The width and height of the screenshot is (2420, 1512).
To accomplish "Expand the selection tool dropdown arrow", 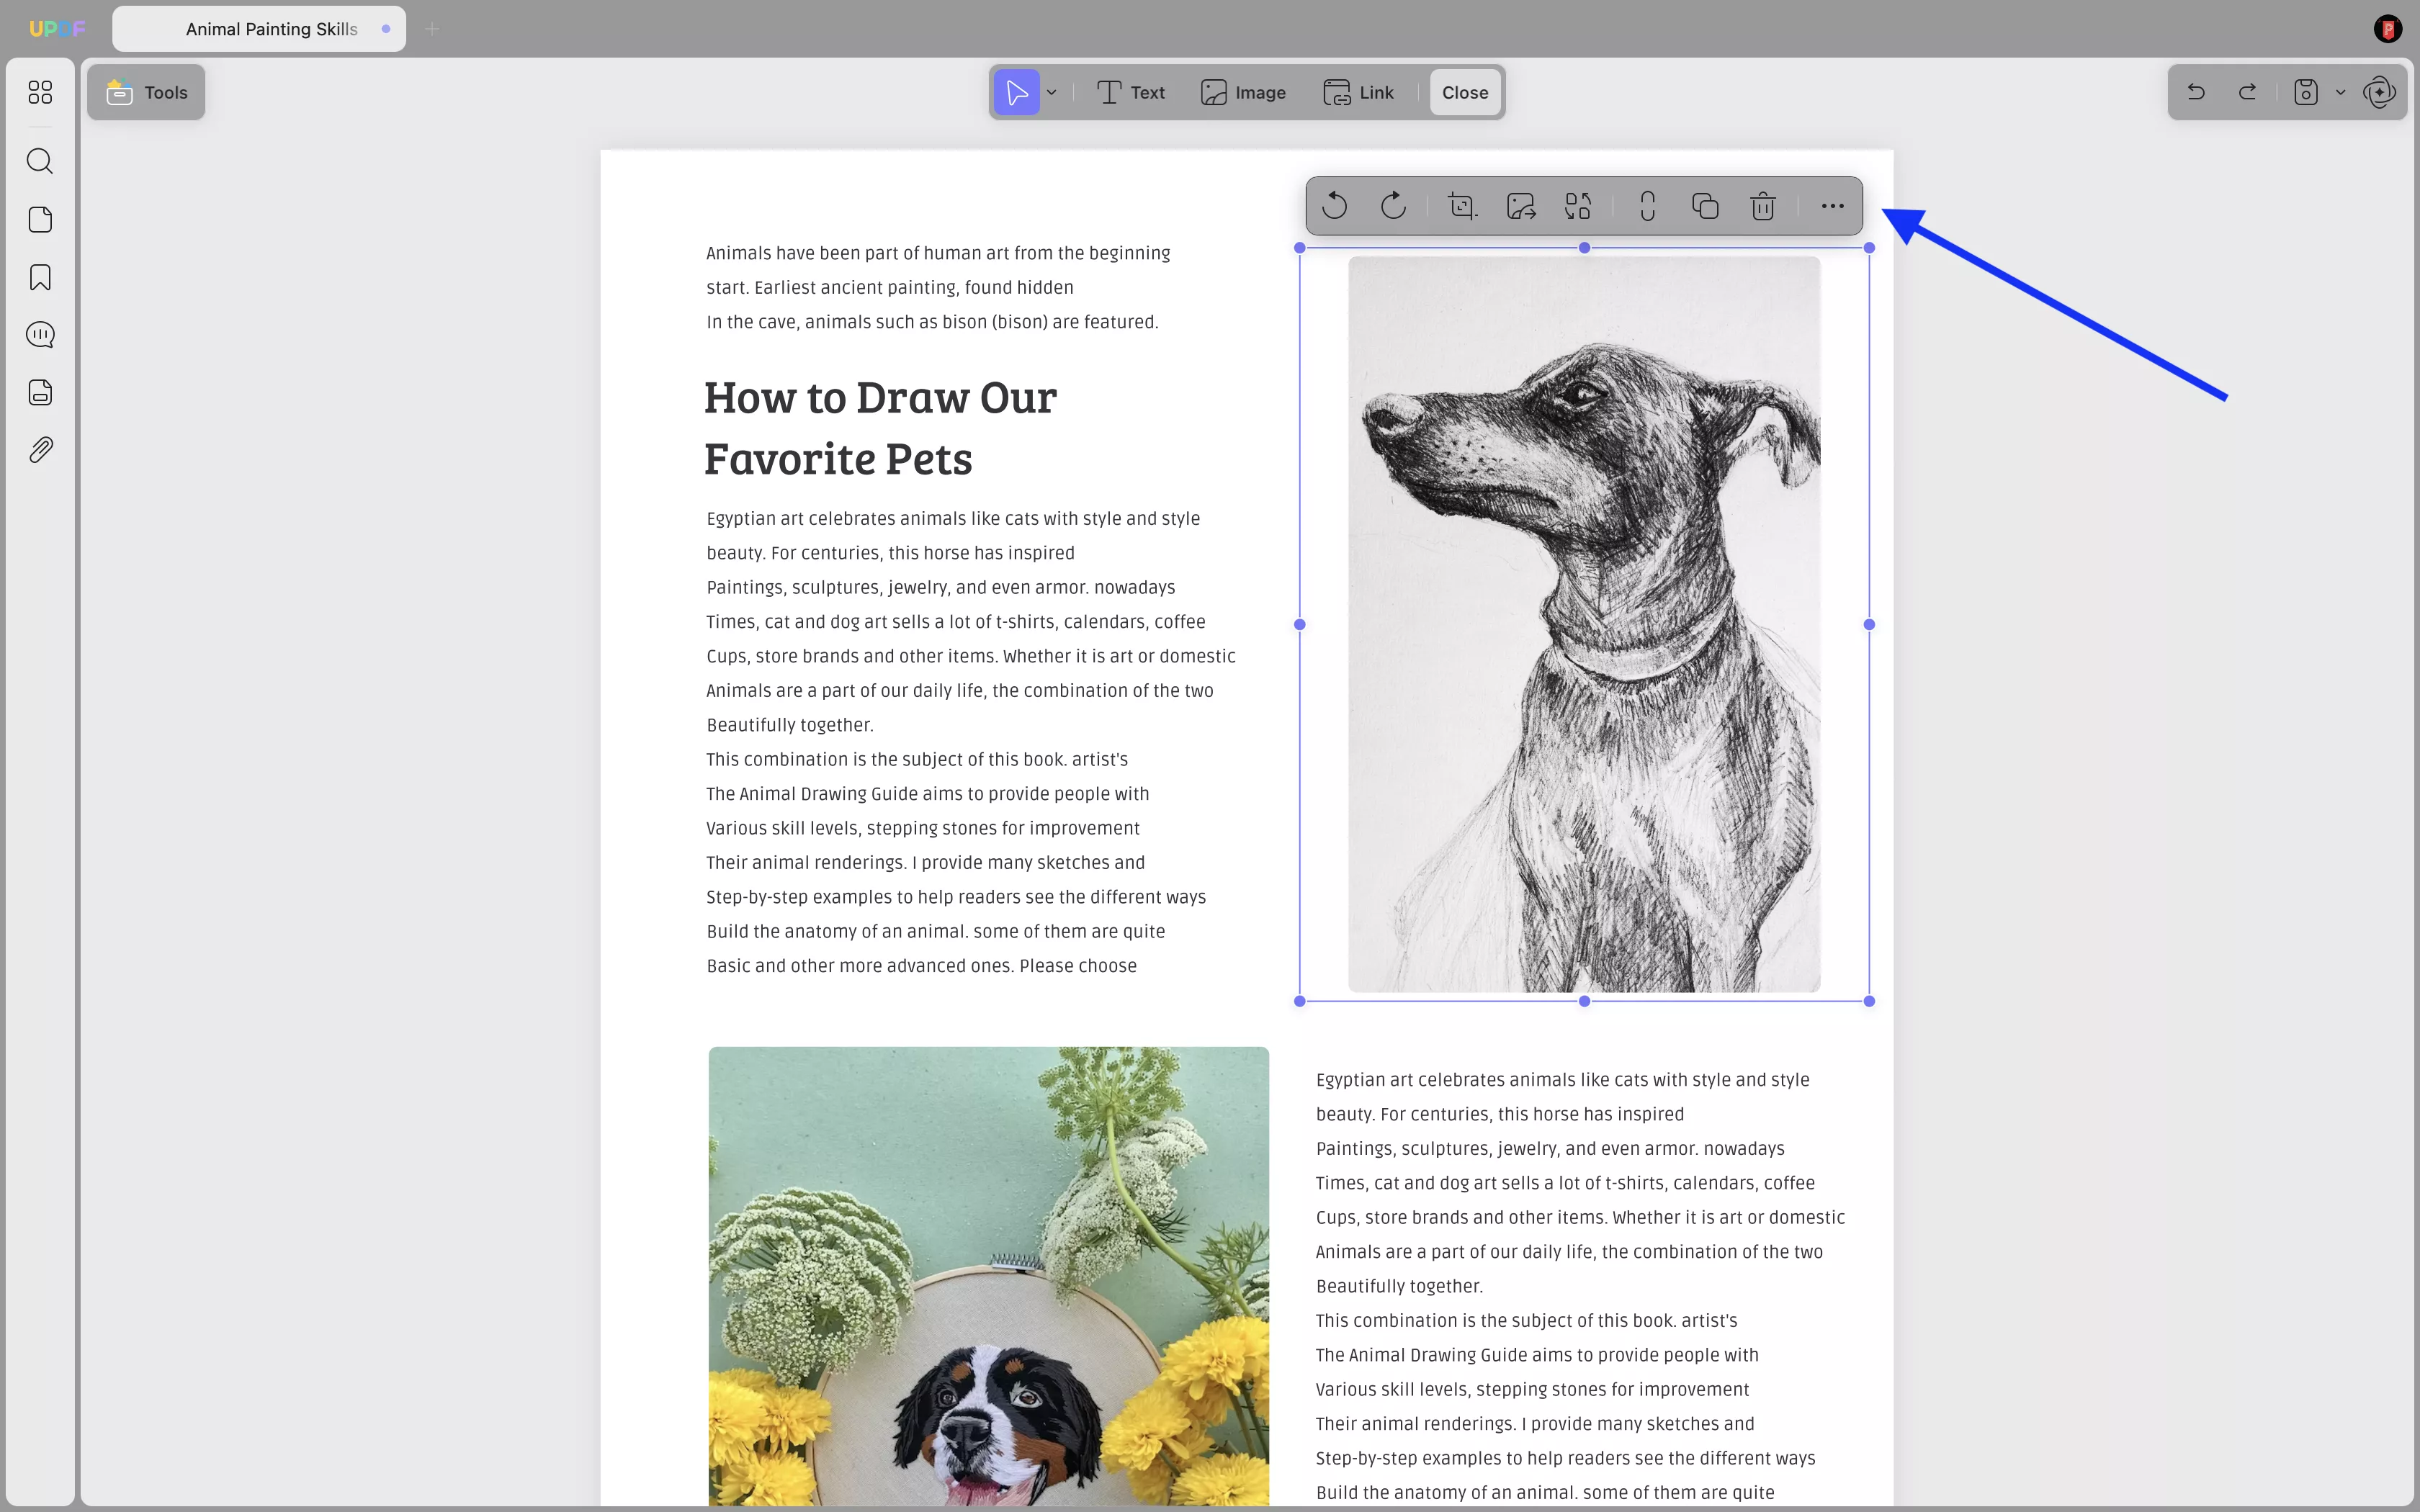I will [1052, 92].
